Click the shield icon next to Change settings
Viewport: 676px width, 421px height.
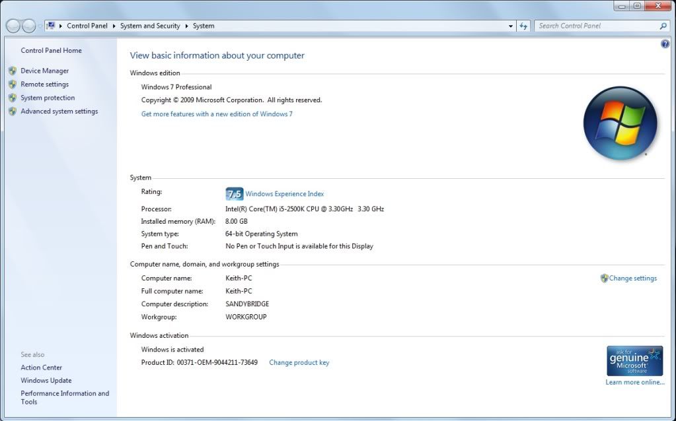pyautogui.click(x=604, y=278)
